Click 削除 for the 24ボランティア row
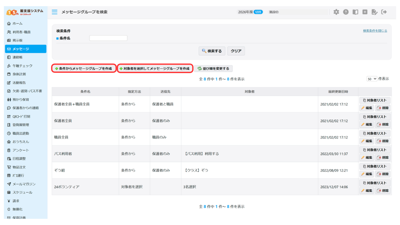Image resolution: width=400 pixels, height=225 pixels. point(382,190)
